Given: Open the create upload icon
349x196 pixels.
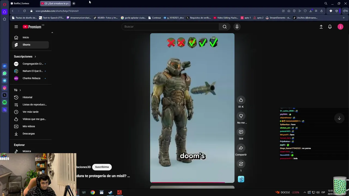Looking at the screenshot, I should [x=321, y=27].
